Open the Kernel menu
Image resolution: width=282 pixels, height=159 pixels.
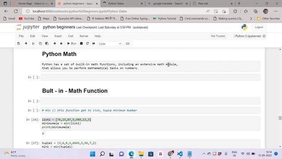[x=84, y=36]
